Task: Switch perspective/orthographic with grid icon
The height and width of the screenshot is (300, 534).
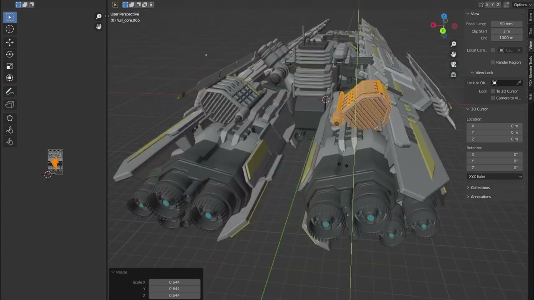Action: pos(453,75)
